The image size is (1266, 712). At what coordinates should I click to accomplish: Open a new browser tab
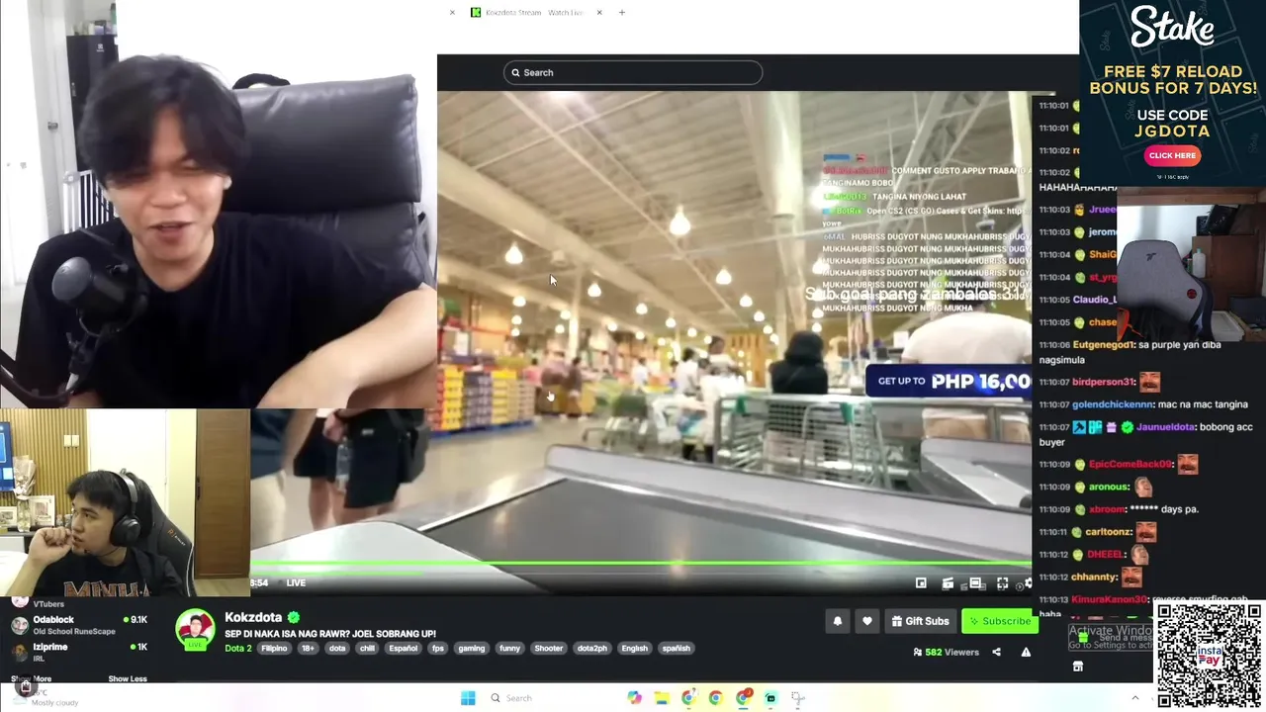pos(622,12)
